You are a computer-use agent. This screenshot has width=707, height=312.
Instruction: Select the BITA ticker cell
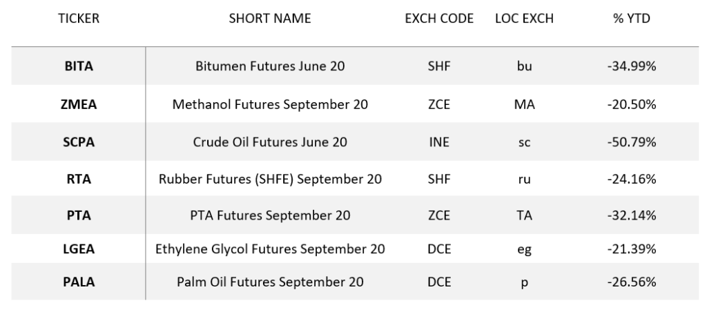pos(79,66)
